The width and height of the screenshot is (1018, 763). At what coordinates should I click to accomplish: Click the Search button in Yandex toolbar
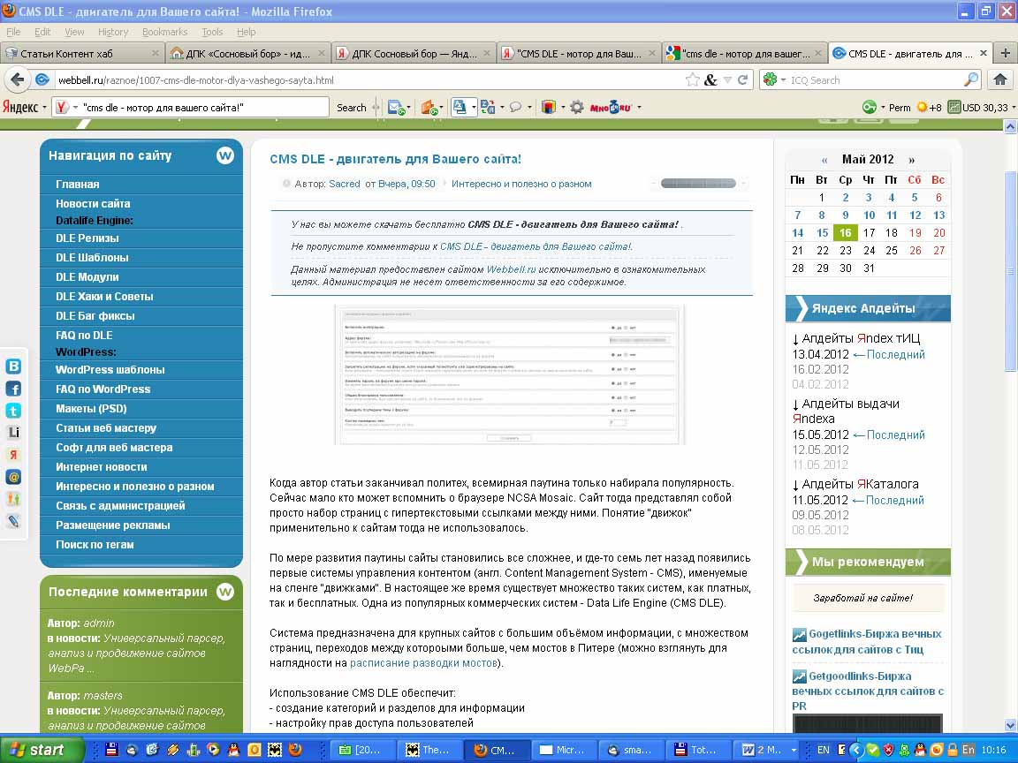351,108
